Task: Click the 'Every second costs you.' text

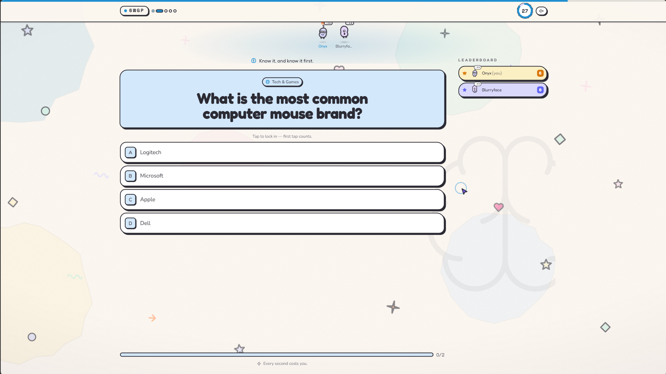Action: 285,363
